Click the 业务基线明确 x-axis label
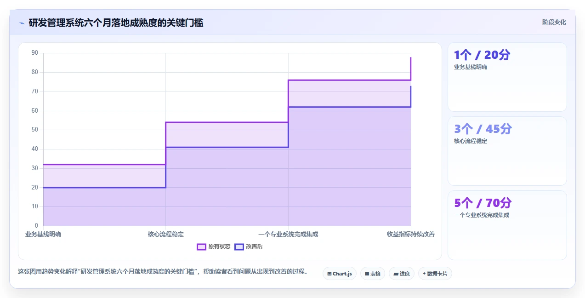The height and width of the screenshot is (298, 585). (43, 234)
